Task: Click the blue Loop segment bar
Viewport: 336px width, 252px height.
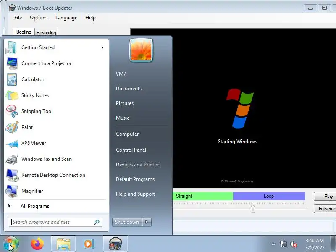Action: coord(269,196)
